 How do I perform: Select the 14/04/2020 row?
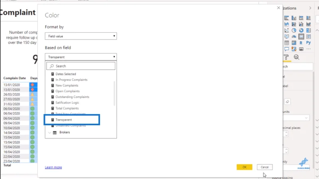(12, 132)
